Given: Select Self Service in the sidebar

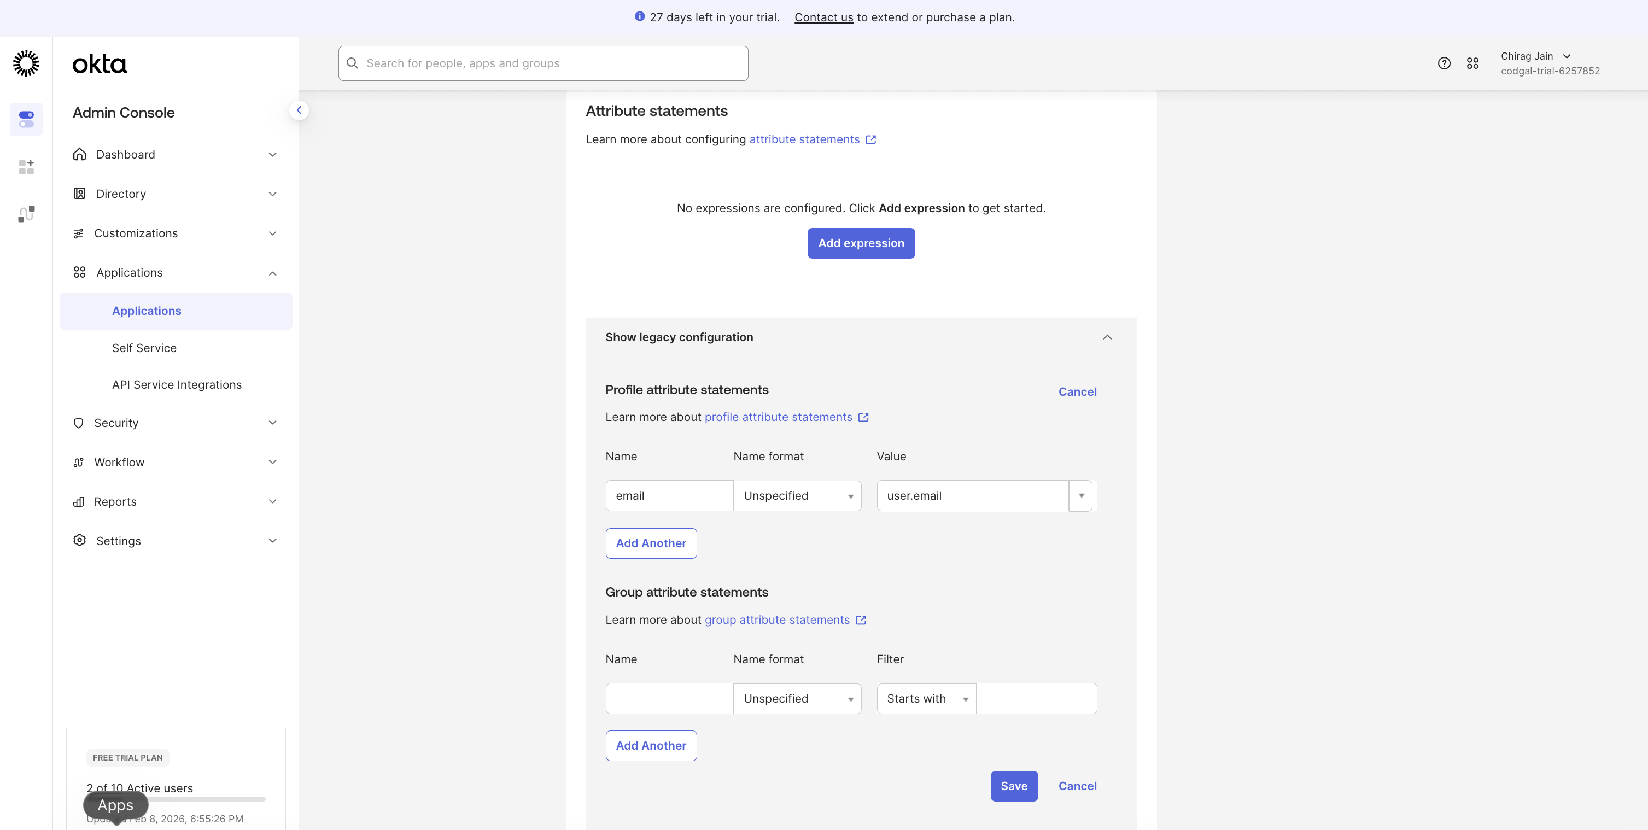Looking at the screenshot, I should pyautogui.click(x=144, y=348).
